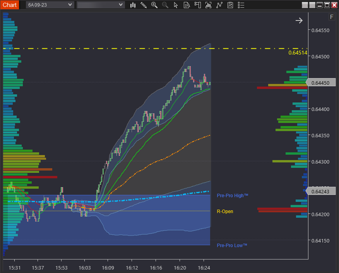This screenshot has width=339, height=273.
Task: Click the Chart tab label
Action: tap(10, 5)
